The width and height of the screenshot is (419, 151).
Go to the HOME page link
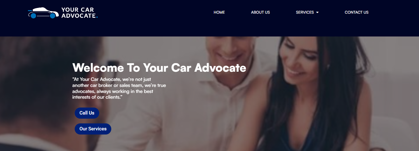coord(219,12)
